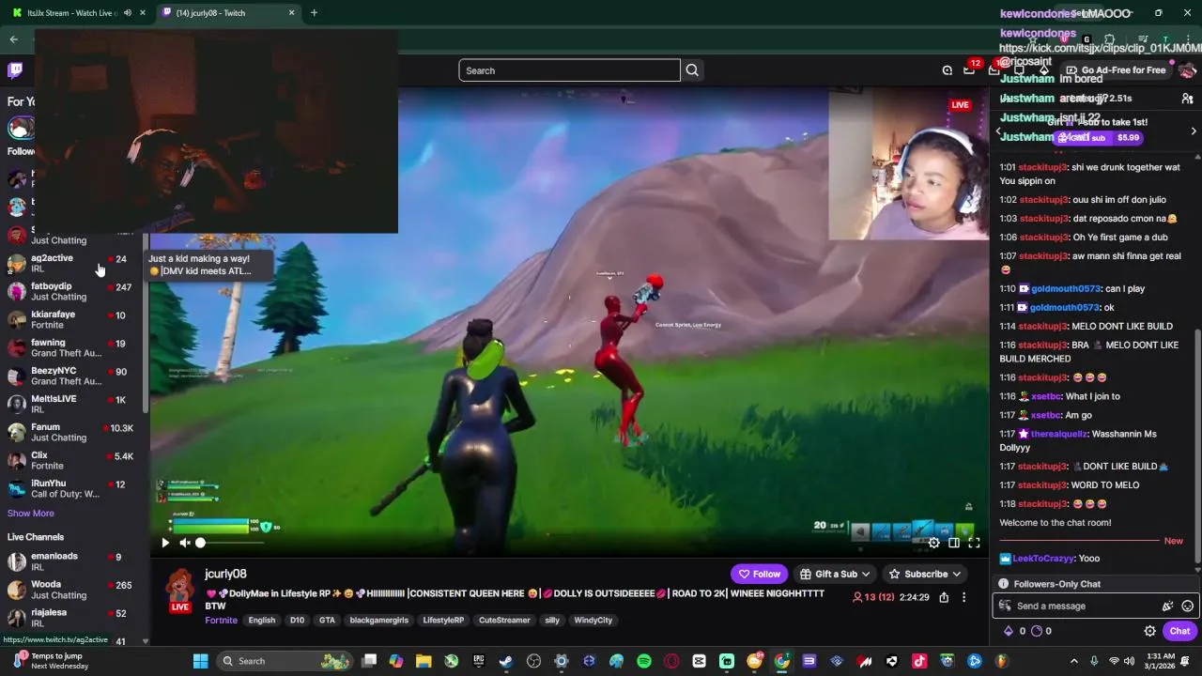Open TikTok from the taskbar
1202x676 pixels.
point(919,661)
